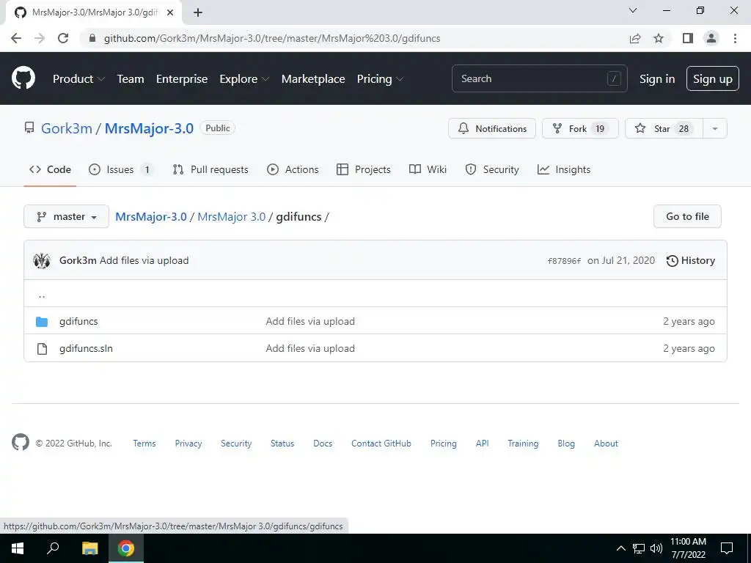751x563 pixels.
Task: Click the Sign up button
Action: click(712, 78)
